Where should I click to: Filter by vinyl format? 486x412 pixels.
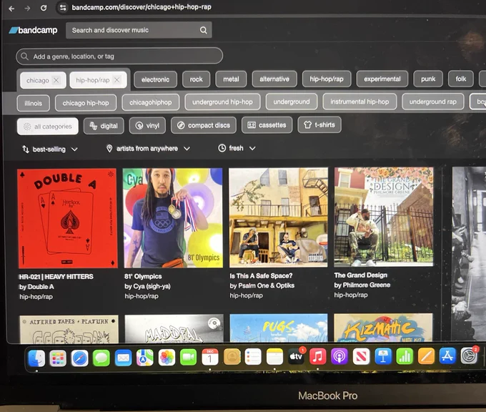147,125
